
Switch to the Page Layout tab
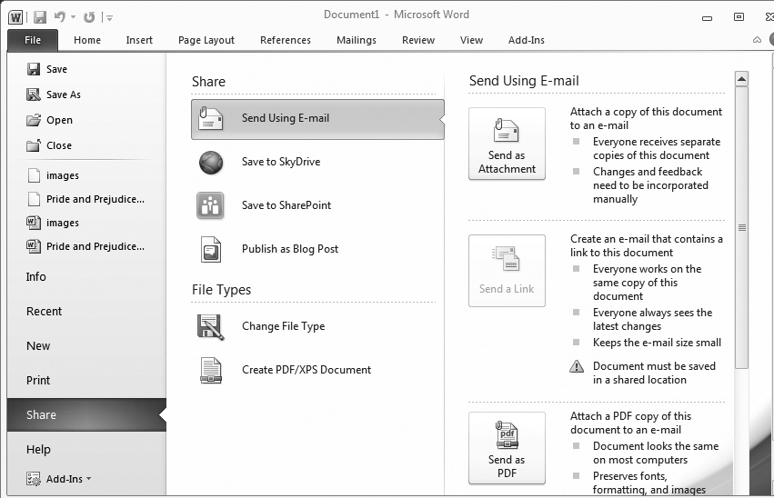point(206,40)
